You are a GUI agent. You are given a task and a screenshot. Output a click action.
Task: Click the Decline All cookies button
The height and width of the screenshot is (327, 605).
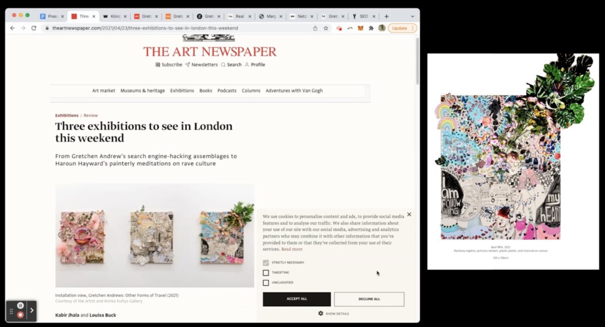coord(369,299)
